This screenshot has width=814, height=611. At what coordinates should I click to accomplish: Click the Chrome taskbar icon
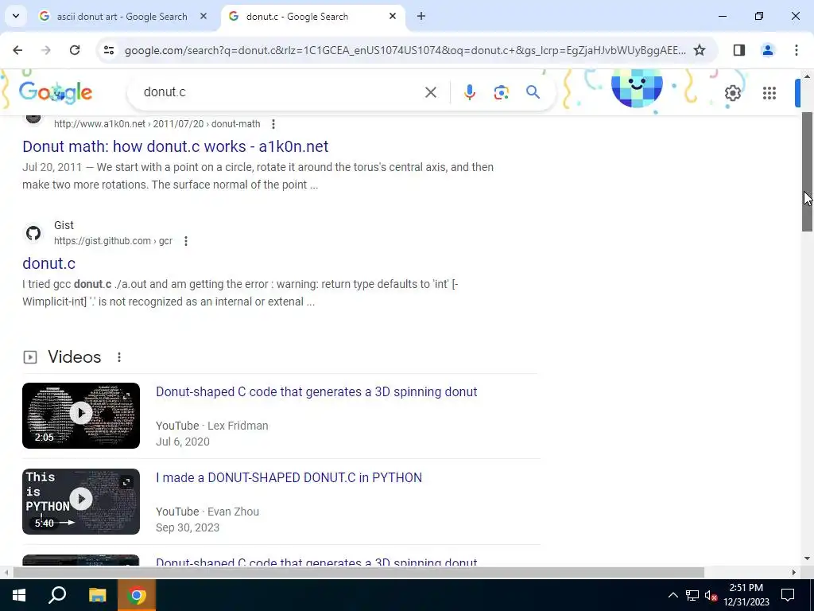[137, 595]
